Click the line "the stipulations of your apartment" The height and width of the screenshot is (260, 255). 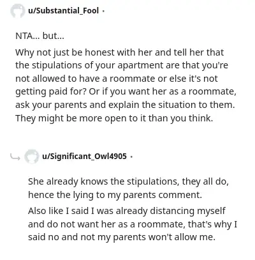[x=122, y=66]
